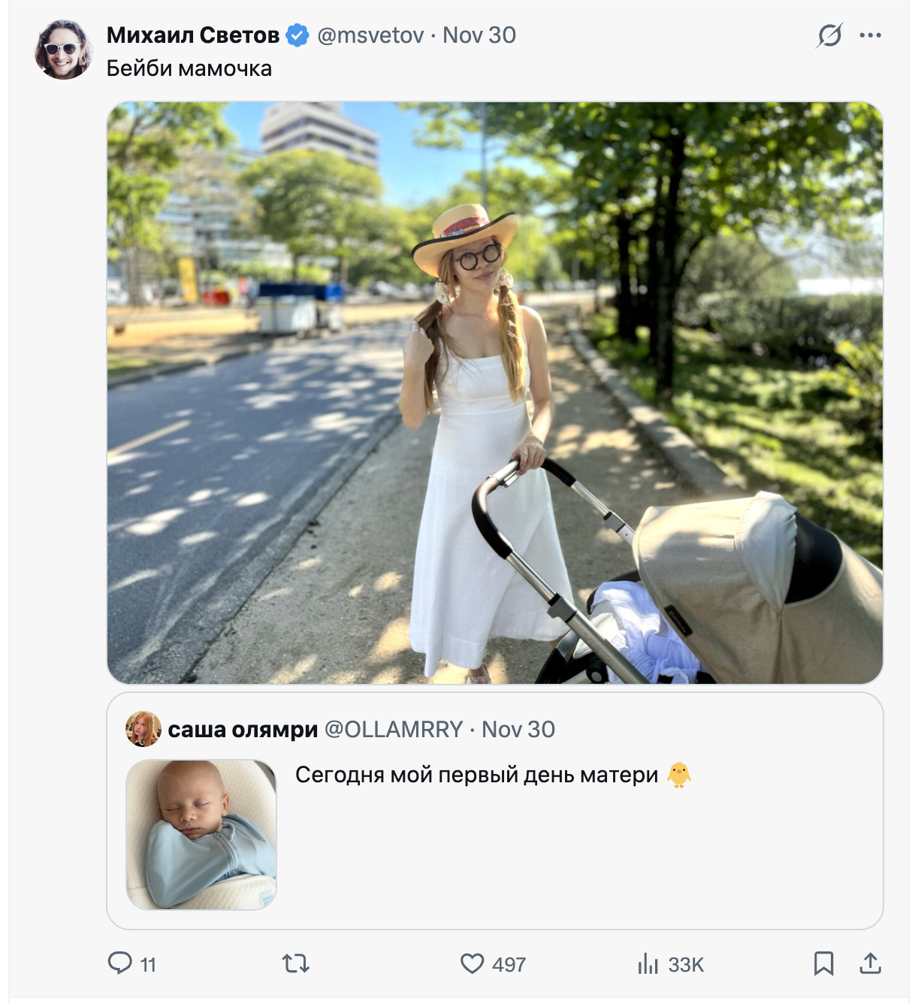Viewport: 912px width, 1004px height.
Task: Click the Михаил Светов display name
Action: 193,35
